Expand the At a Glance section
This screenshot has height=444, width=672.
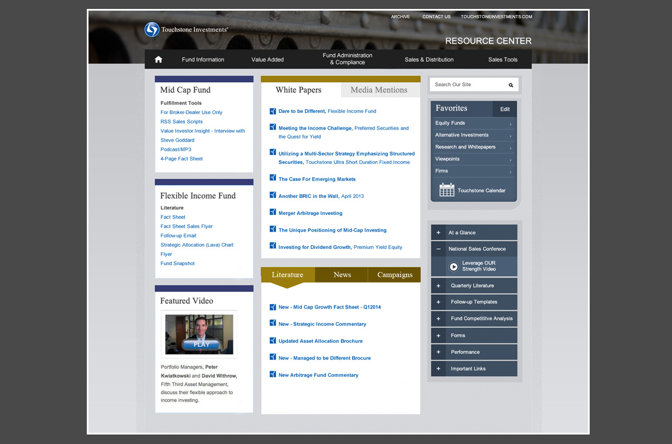438,233
